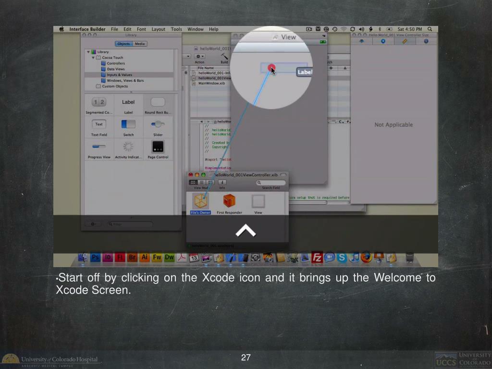Image resolution: width=492 pixels, height=369 pixels.
Task: Switch xib window to column view mode
Action: point(210,182)
